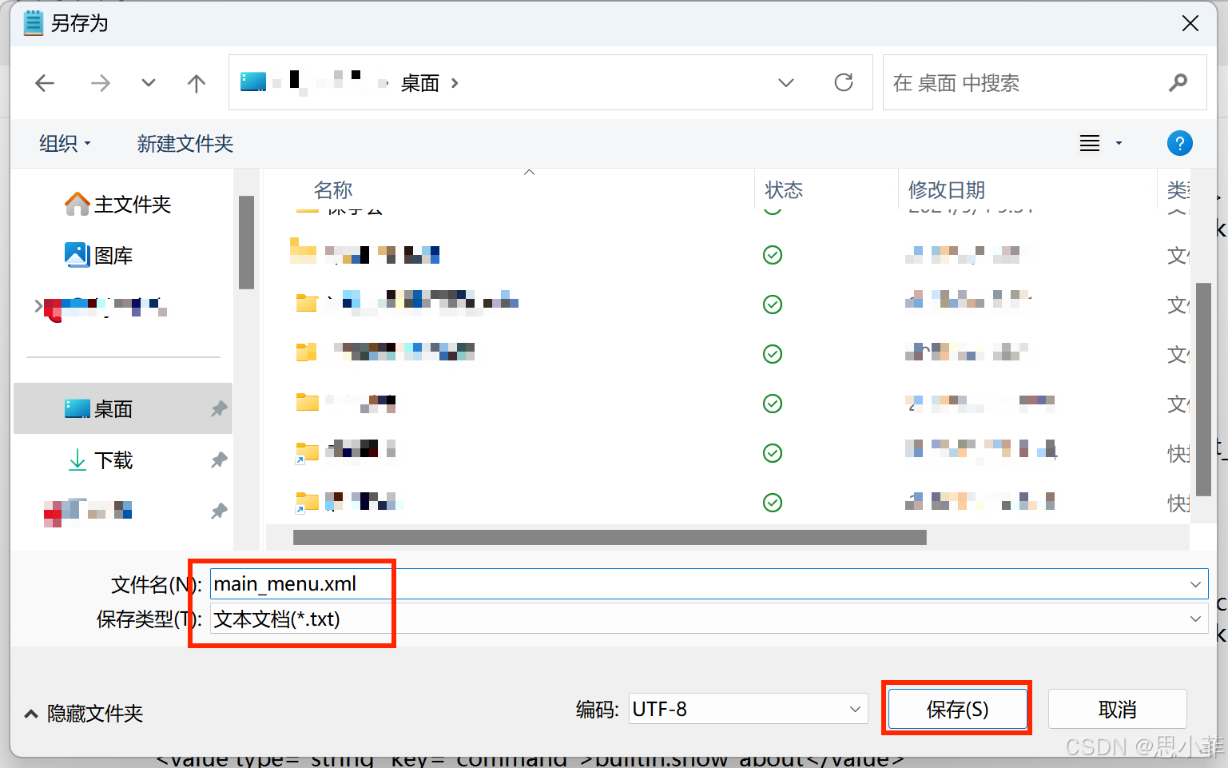Click the 保存(S) button
This screenshot has width=1228, height=768.
957,709
